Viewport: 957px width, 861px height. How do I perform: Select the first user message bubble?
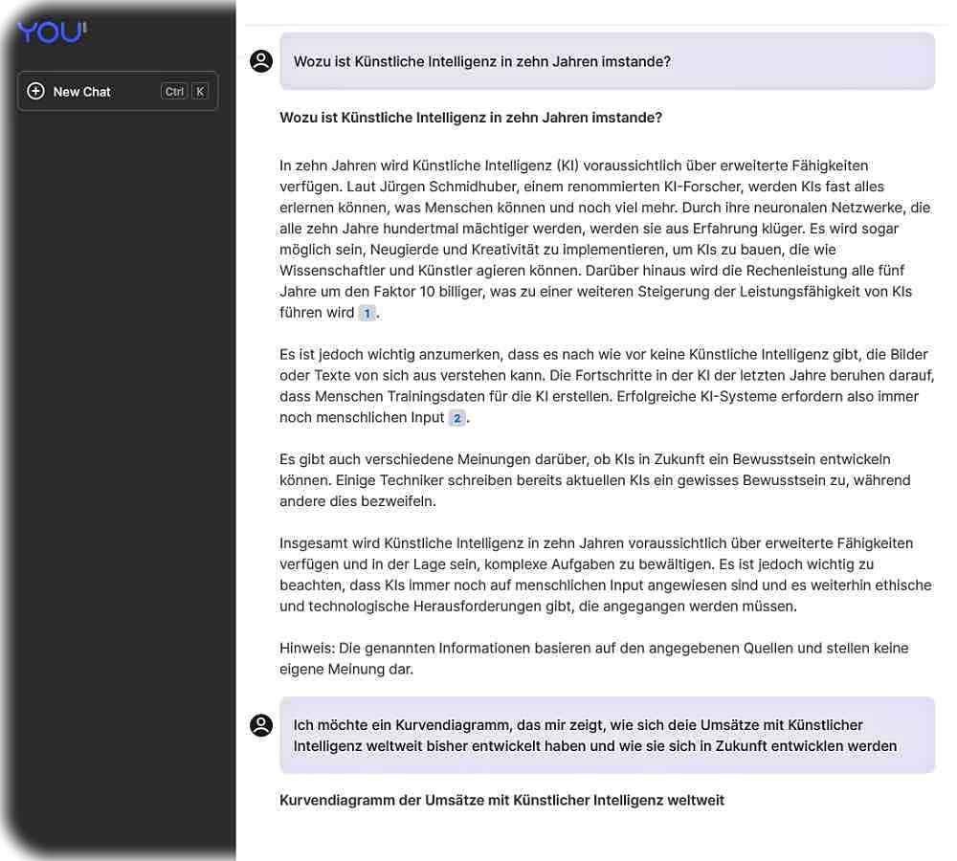(x=607, y=61)
